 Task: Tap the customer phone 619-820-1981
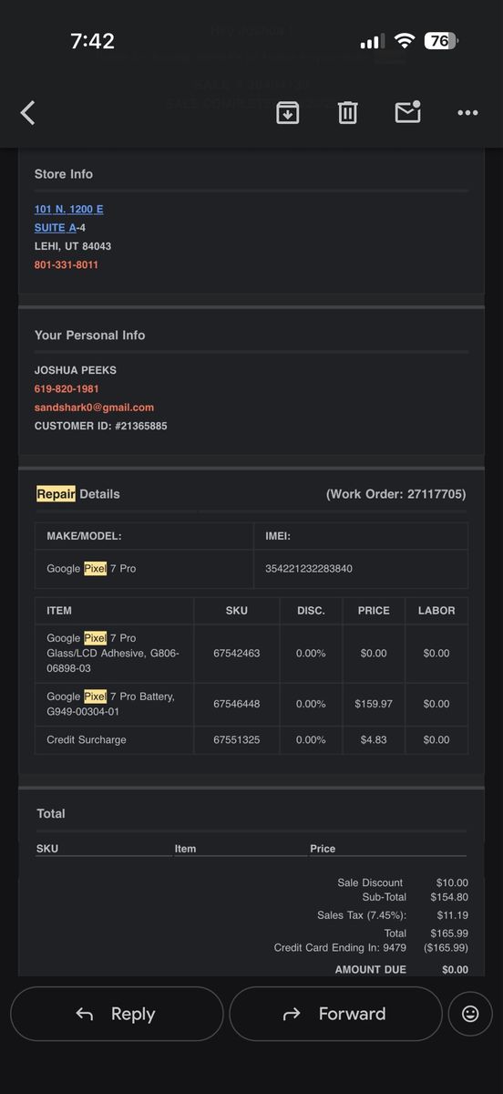[x=67, y=389]
